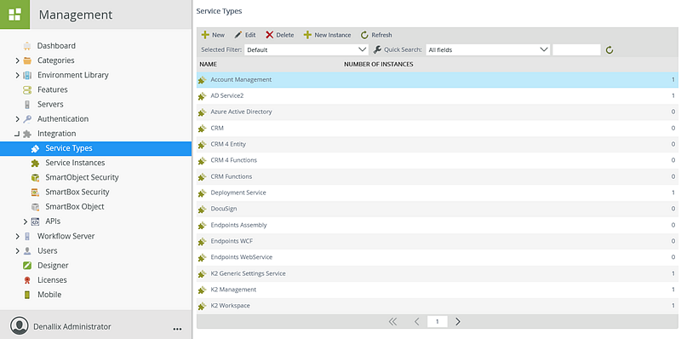
Task: Click the SmartBox Security icon
Action: click(x=35, y=192)
